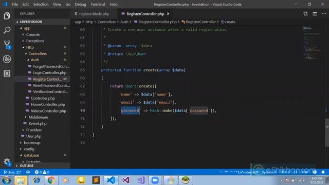
Task: Click the errors and warnings status indicator
Action: coord(42,172)
